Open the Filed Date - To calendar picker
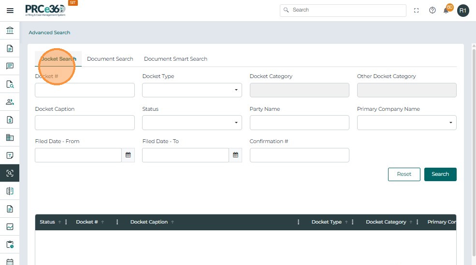 [235, 155]
